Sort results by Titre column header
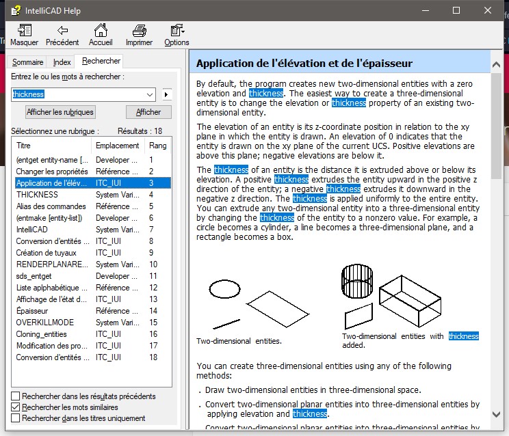The height and width of the screenshot is (436, 509). (53, 146)
